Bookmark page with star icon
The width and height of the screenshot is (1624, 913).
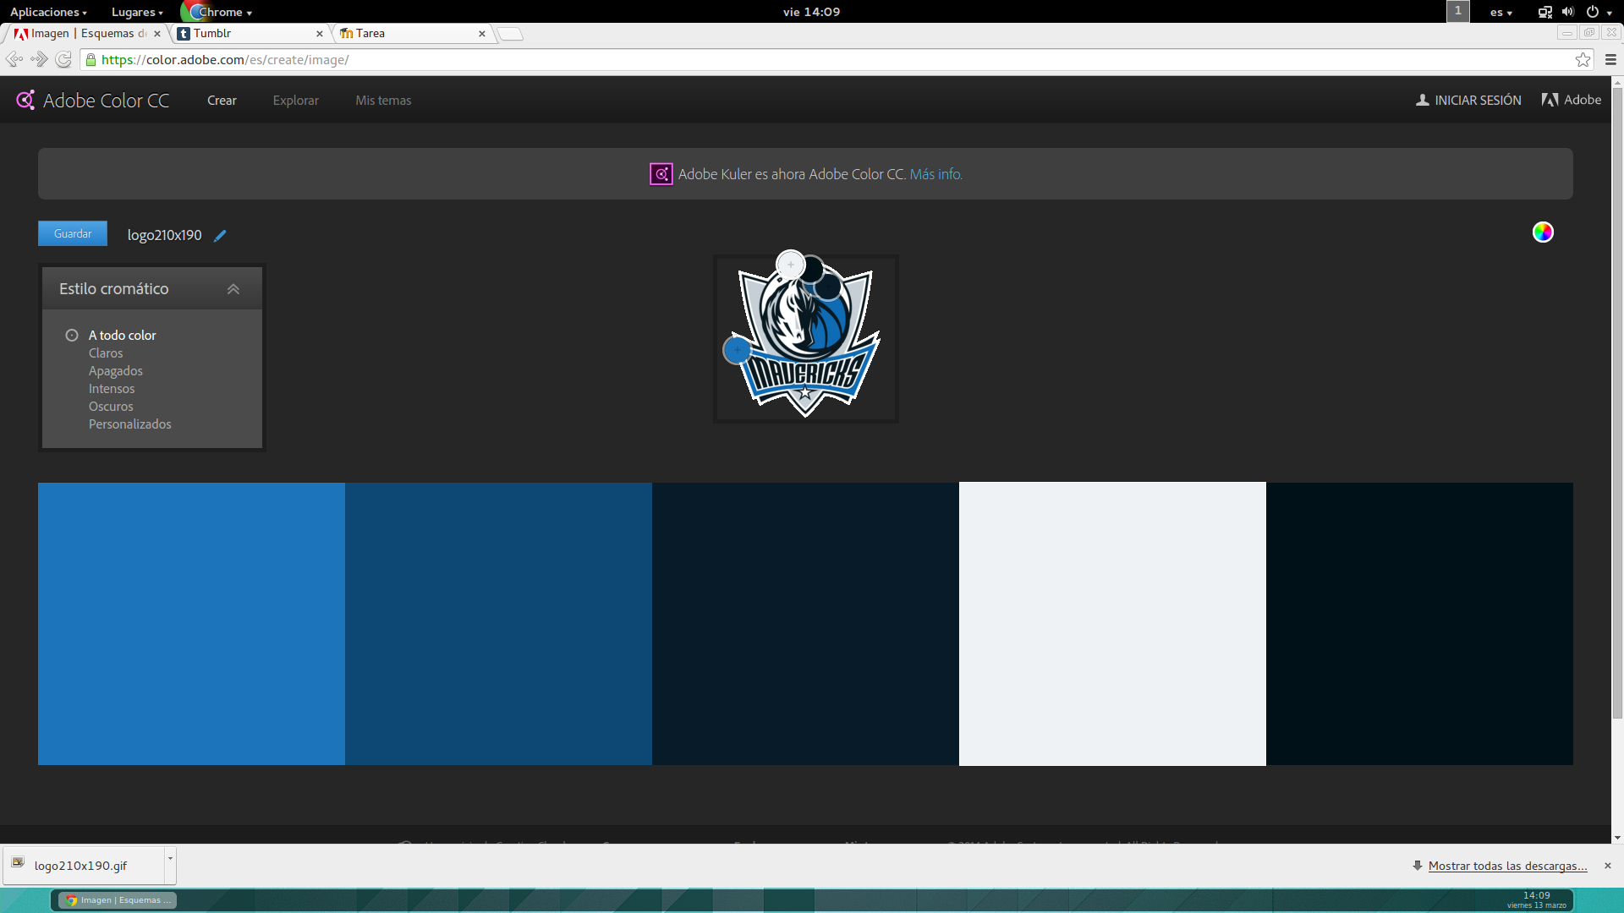[1583, 59]
